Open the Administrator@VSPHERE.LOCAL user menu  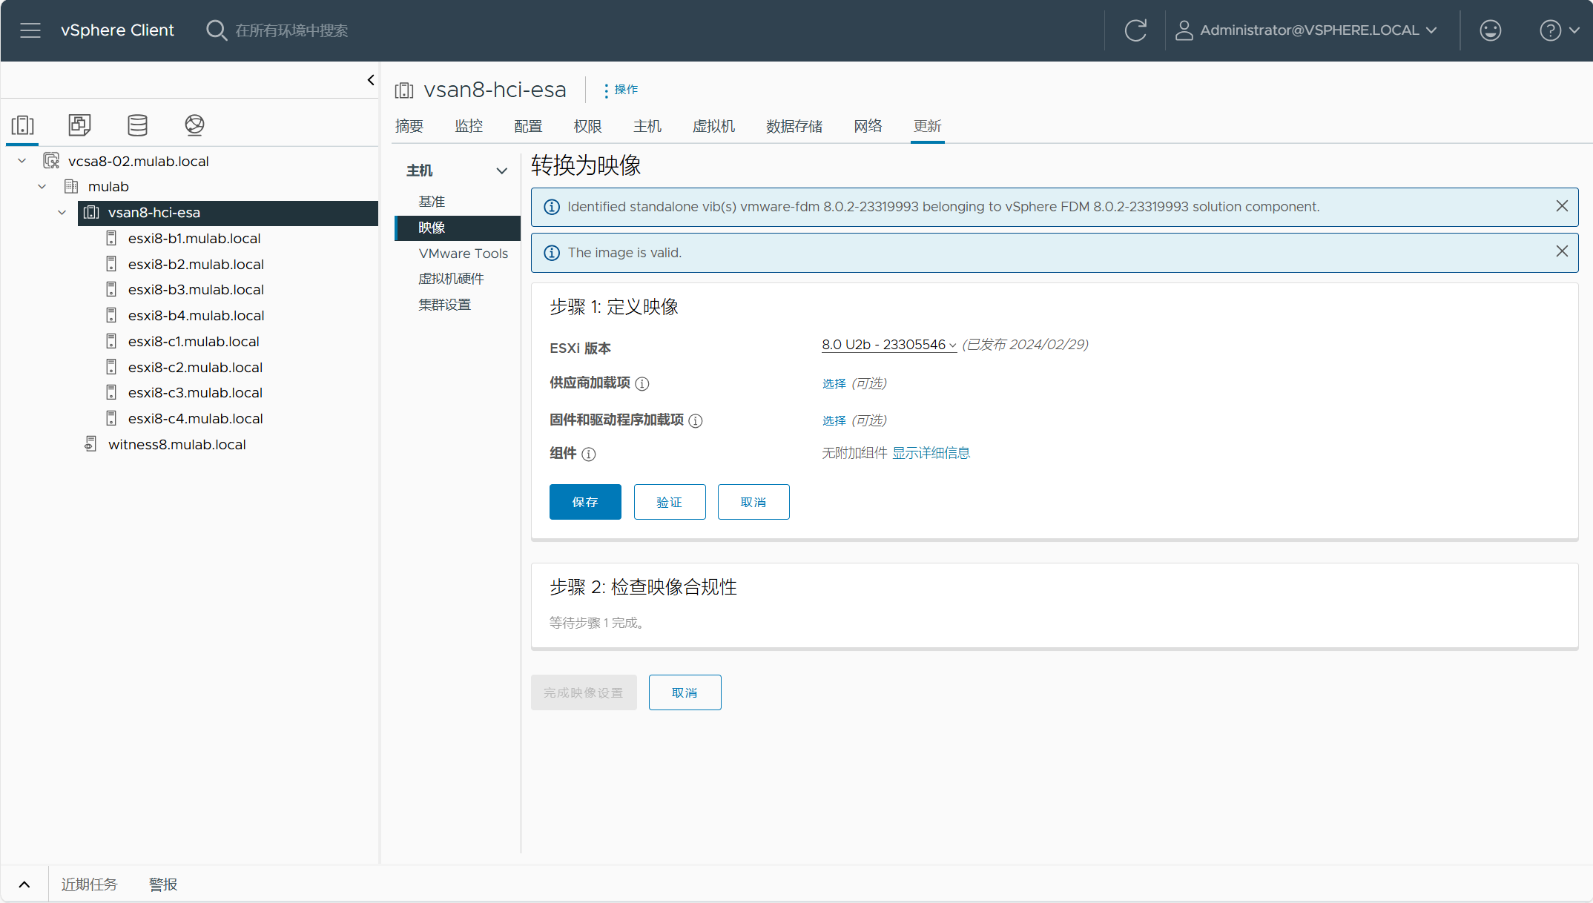[x=1307, y=30]
